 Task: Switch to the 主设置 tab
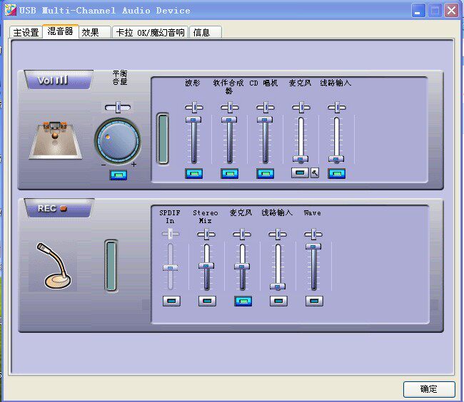point(26,32)
